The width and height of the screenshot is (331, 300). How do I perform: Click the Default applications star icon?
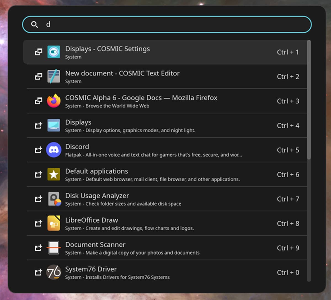(x=54, y=174)
